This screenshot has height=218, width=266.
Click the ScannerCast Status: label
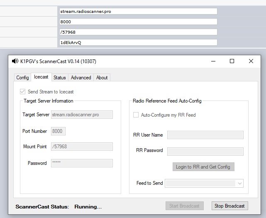coord(42,207)
